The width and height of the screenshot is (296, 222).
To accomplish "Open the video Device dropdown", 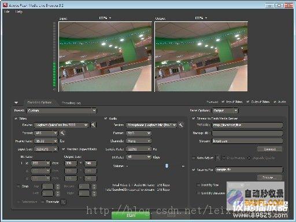I will (61, 125).
